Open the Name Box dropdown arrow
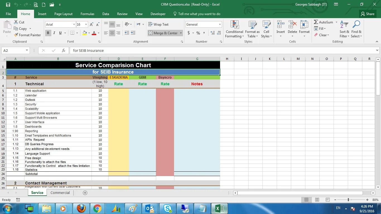This screenshot has width=381, height=214. pyautogui.click(x=27, y=50)
